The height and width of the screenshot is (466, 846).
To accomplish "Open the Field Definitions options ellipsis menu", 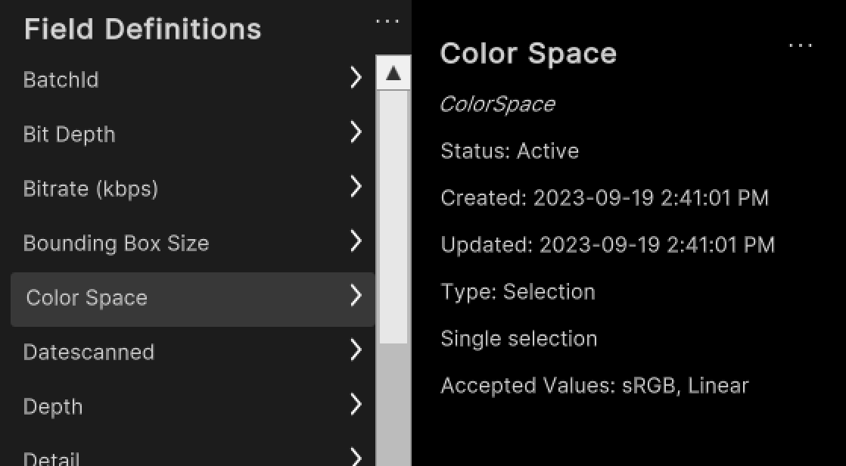I will click(387, 20).
